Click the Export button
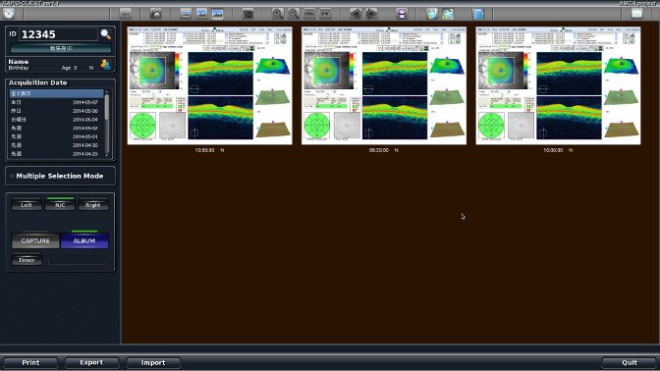Screen dimensions: 660x371 (x=91, y=362)
